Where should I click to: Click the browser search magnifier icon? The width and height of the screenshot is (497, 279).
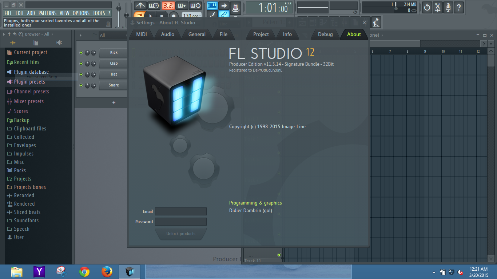[21, 34]
